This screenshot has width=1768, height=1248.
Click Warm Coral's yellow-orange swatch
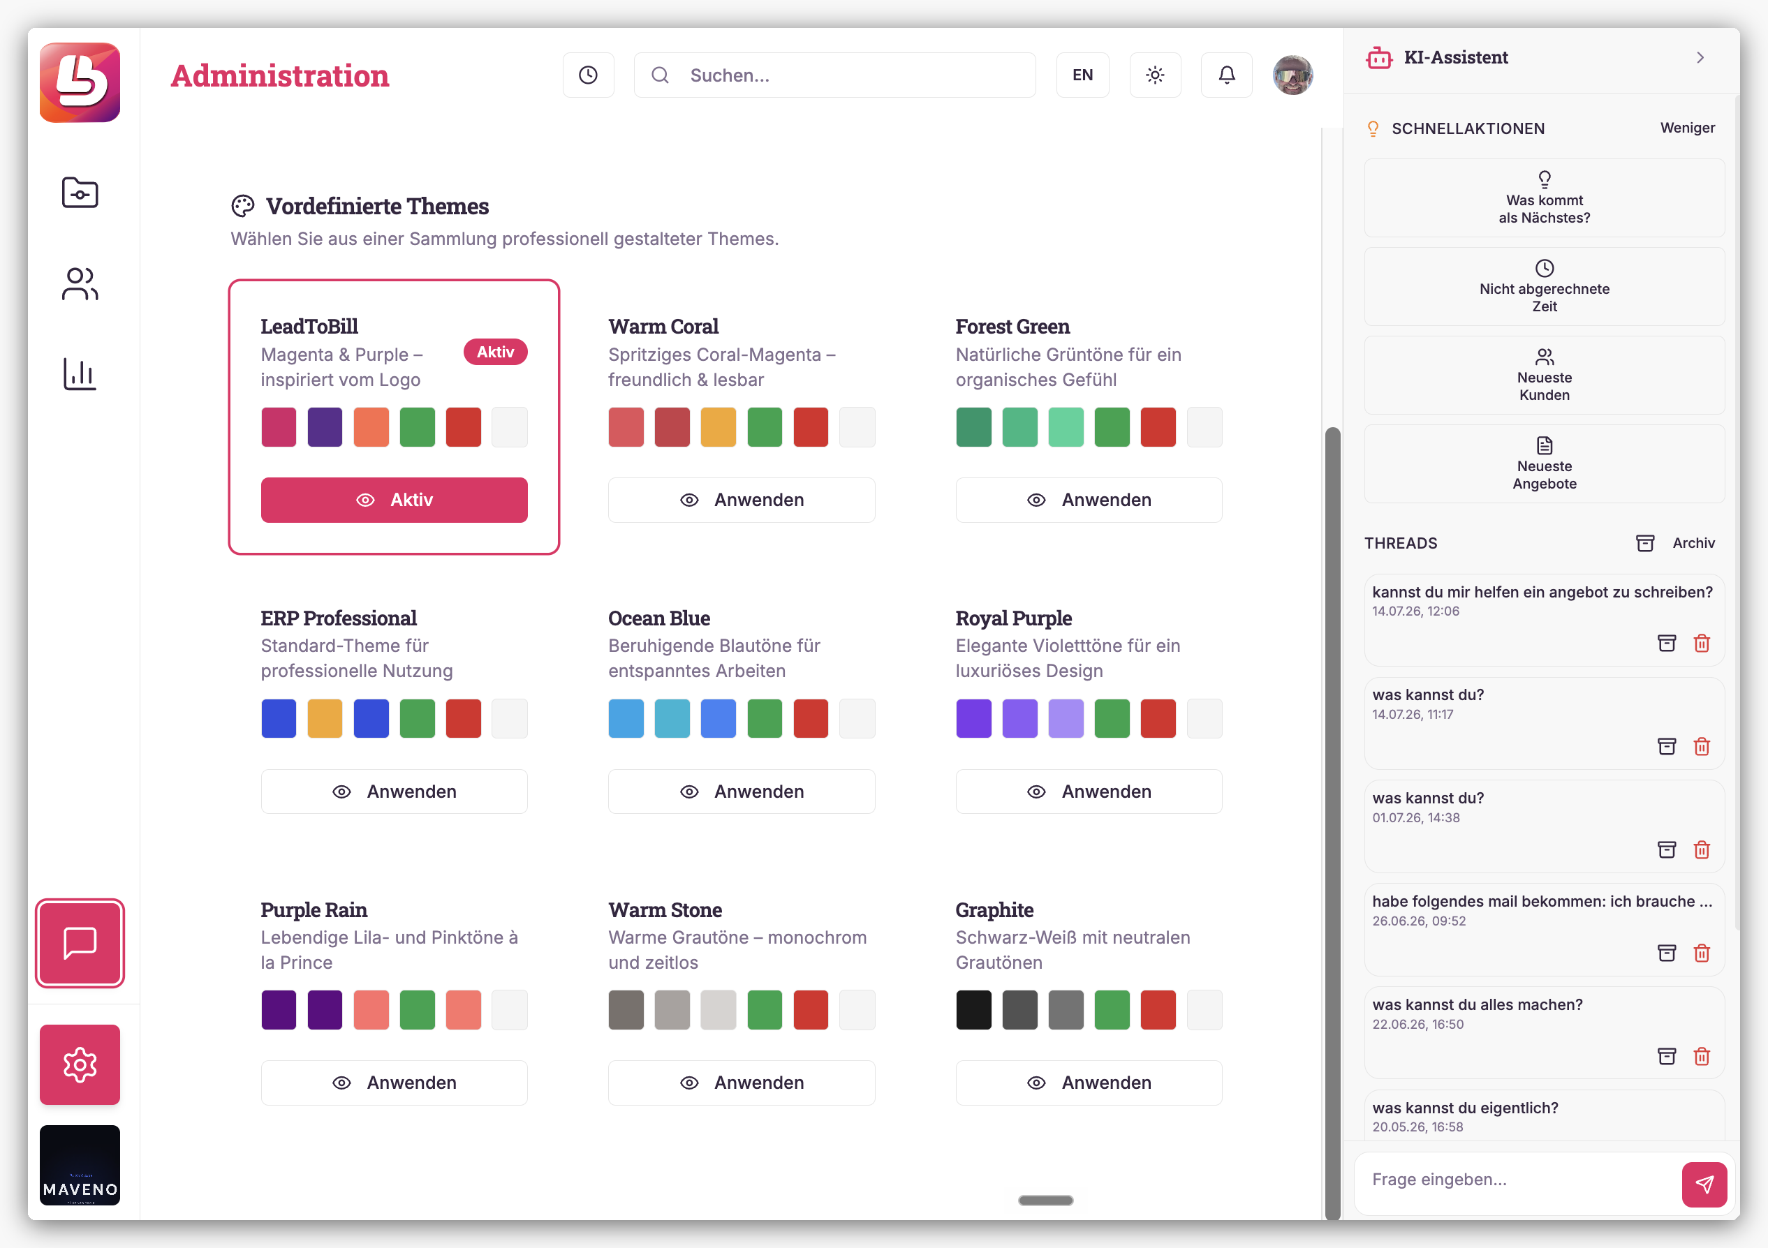(x=719, y=427)
